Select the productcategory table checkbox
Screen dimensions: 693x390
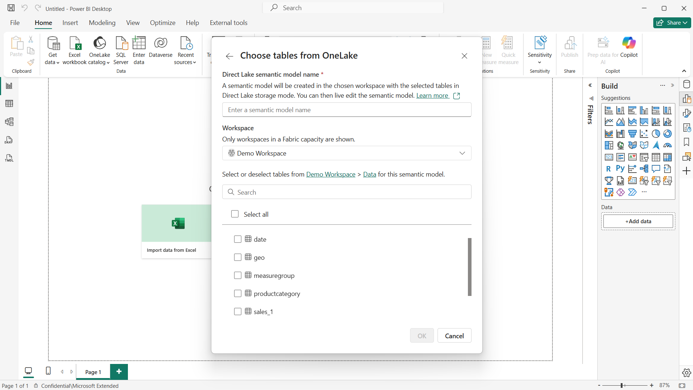(238, 293)
